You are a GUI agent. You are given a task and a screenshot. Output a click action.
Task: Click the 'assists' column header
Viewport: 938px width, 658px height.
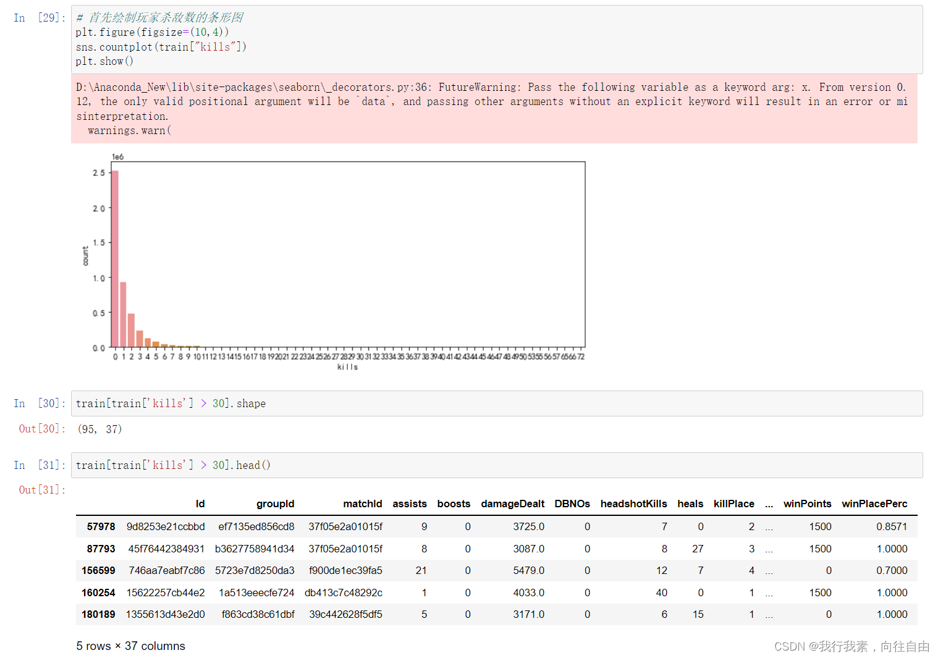click(x=410, y=504)
